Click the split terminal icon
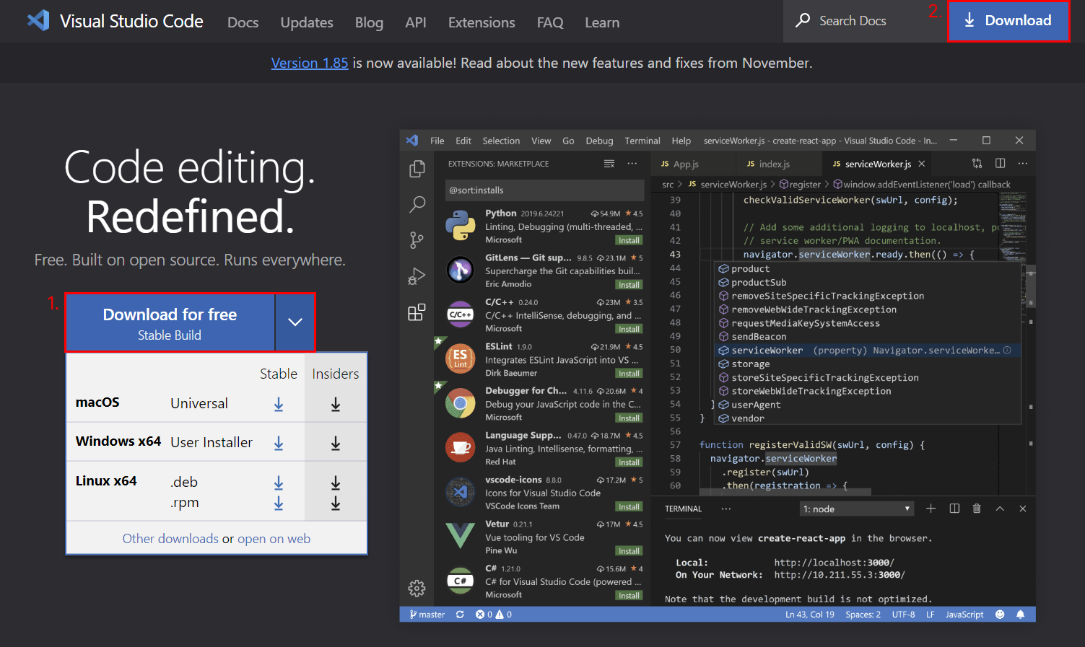Viewport: 1085px width, 647px height. (954, 509)
